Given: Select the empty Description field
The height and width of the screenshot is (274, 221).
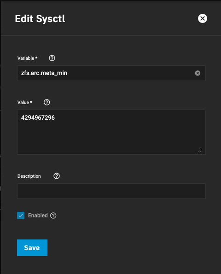Looking at the screenshot, I should (111, 191).
